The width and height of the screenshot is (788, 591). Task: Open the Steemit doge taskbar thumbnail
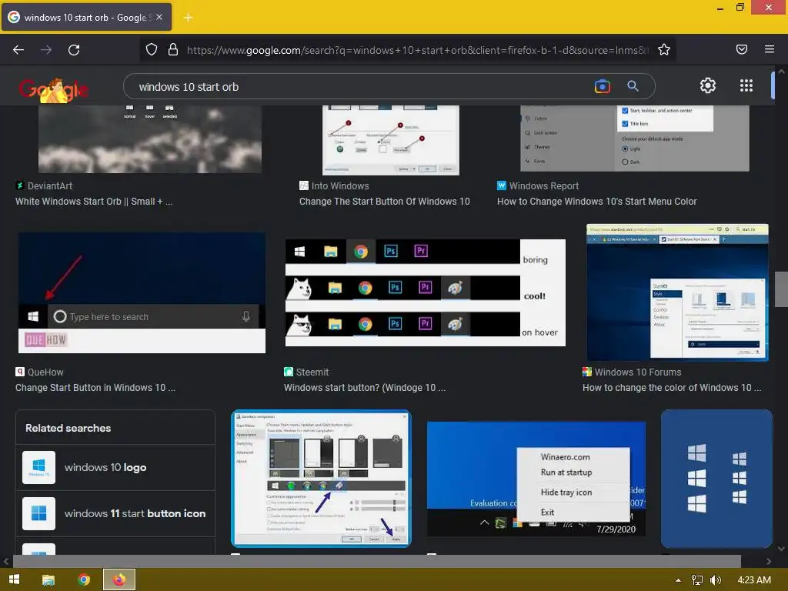(425, 292)
